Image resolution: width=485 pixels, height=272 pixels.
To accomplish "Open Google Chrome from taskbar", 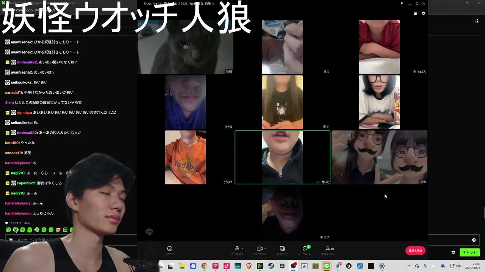I will point(204,266).
